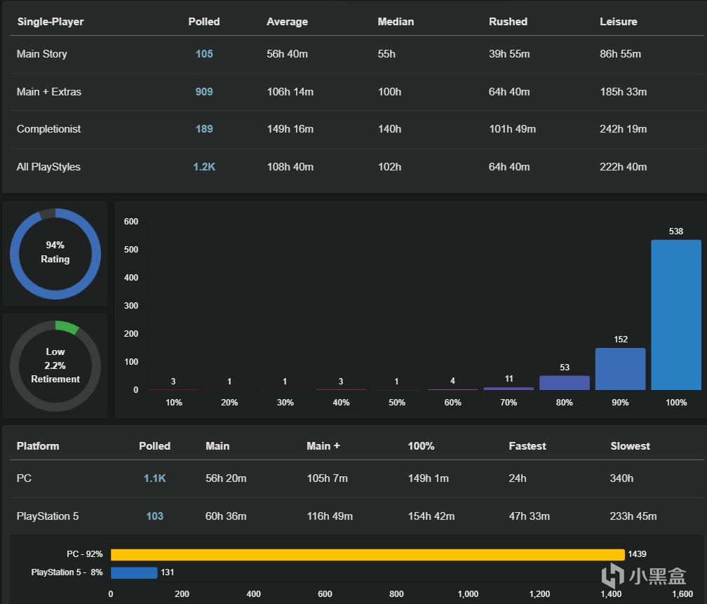Click the Leisure column header
The image size is (707, 604).
tap(618, 22)
